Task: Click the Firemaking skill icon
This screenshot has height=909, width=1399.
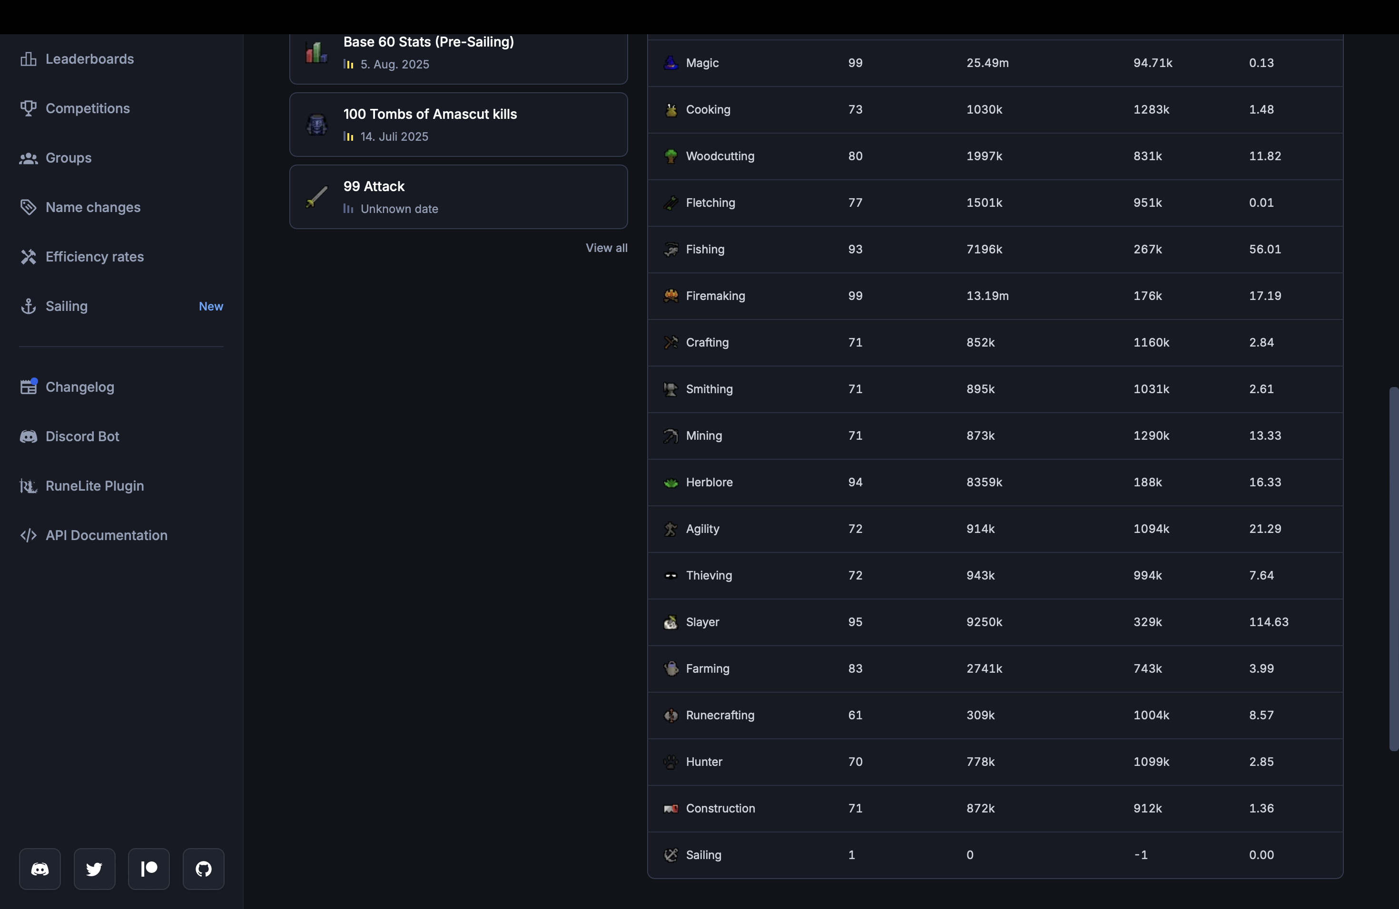Action: click(670, 296)
